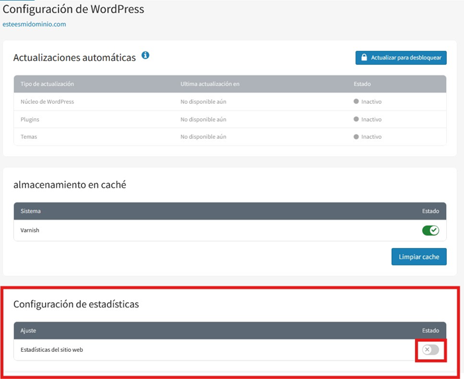Click the Temas row label
Image resolution: width=464 pixels, height=379 pixels.
(28, 136)
